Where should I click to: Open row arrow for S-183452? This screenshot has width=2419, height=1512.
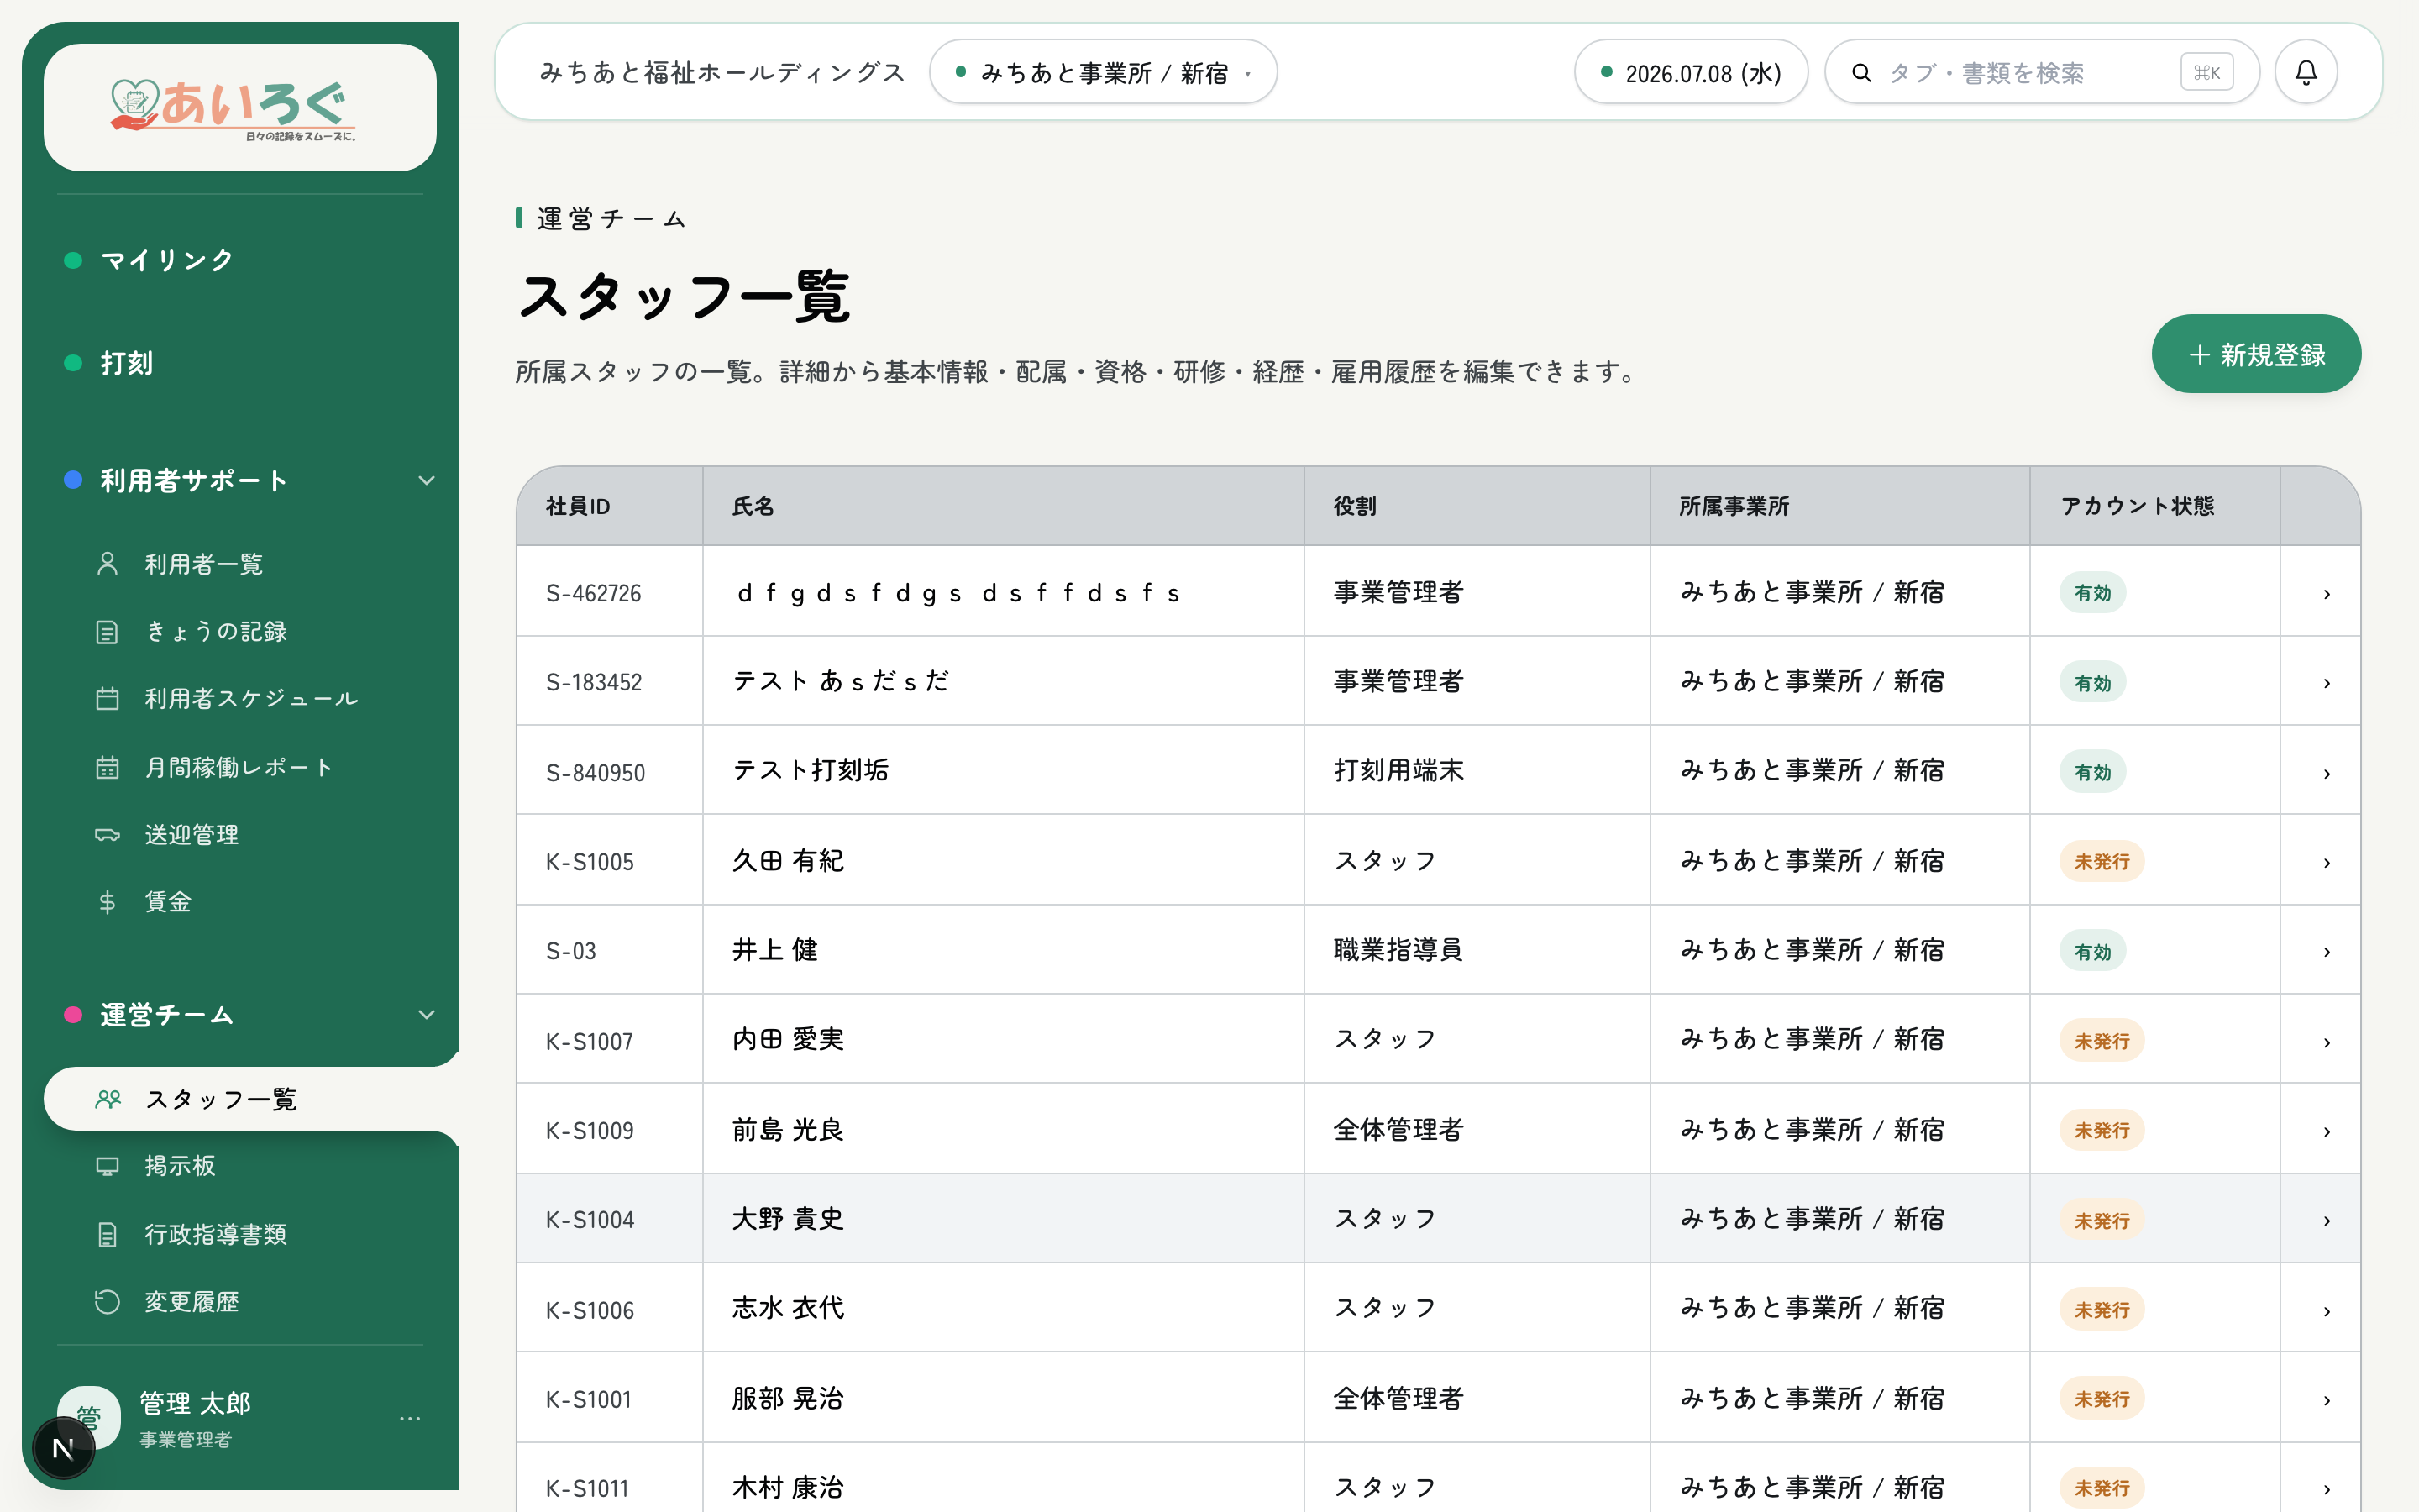tap(2327, 683)
